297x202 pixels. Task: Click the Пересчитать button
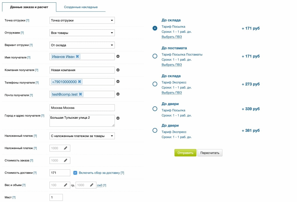(210, 153)
